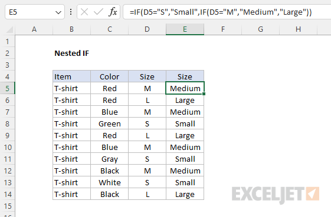The image size is (331, 217).
Task: Select row 14 header
Action: tap(8, 194)
